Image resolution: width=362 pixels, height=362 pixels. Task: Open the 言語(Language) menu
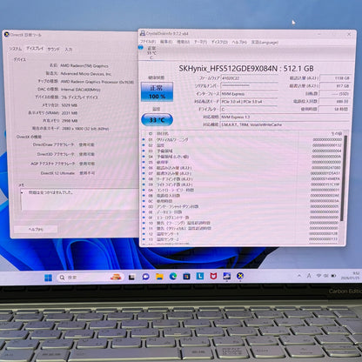click(x=265, y=42)
